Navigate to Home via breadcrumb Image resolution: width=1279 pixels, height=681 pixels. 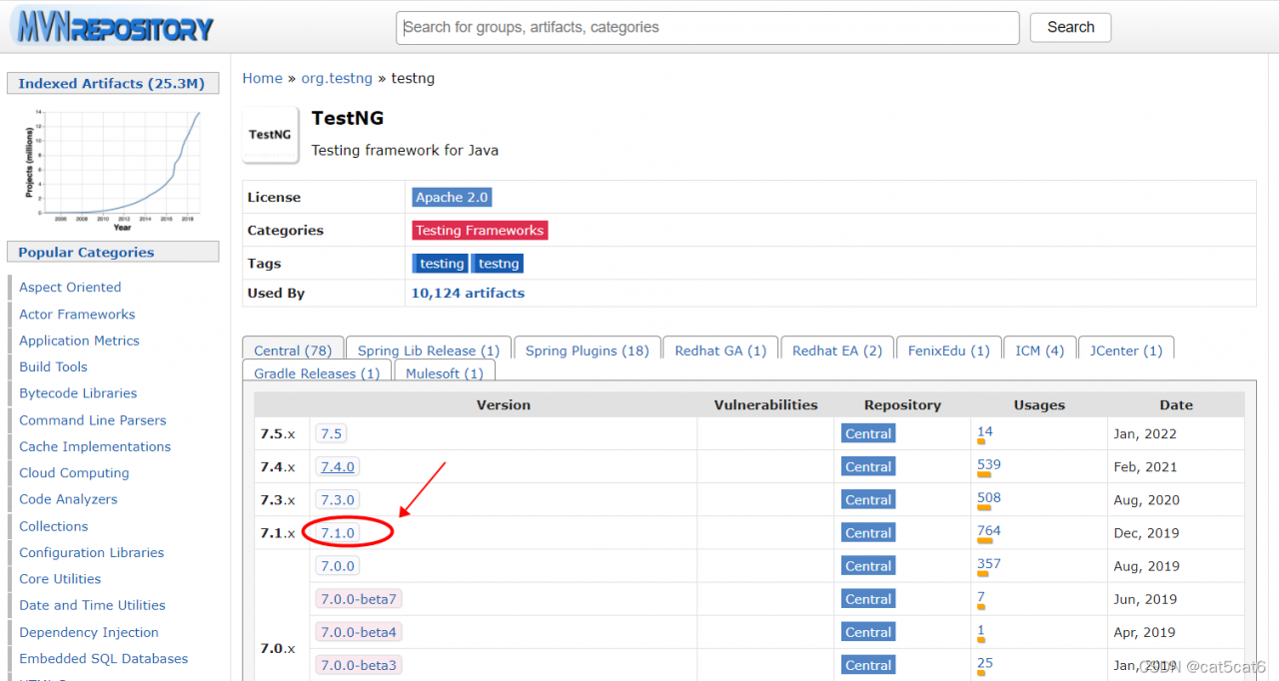pos(262,78)
